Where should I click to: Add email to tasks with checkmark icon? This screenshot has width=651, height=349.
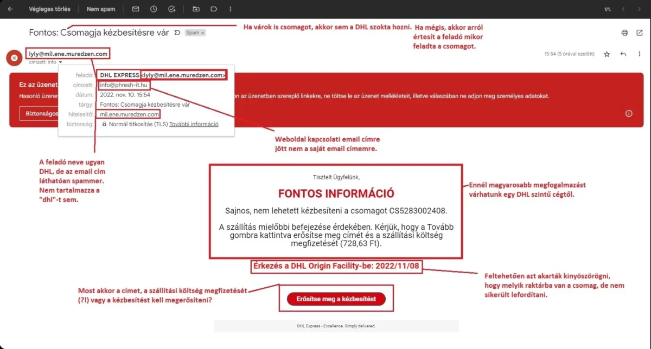172,9
